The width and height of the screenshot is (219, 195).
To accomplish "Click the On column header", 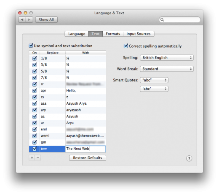I will [x=35, y=53].
